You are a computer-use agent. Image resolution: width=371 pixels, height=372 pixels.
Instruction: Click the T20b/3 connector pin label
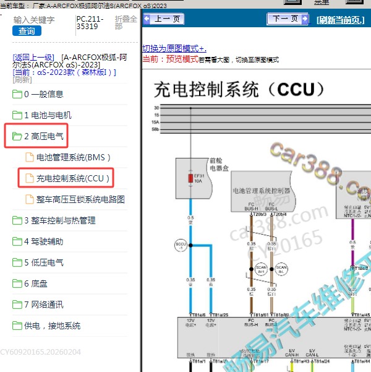pyautogui.click(x=260, y=214)
